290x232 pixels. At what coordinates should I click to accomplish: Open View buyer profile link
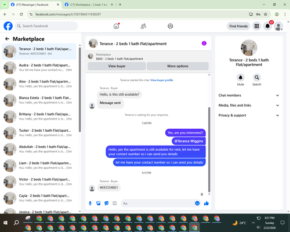click(x=162, y=80)
